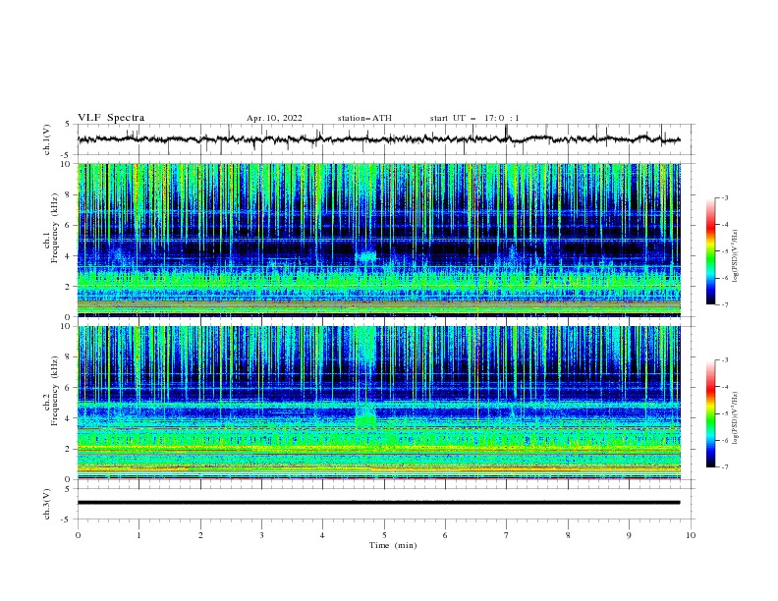The height and width of the screenshot is (601, 778).
Task: Click the time axis tick label "5"
Action: click(384, 535)
